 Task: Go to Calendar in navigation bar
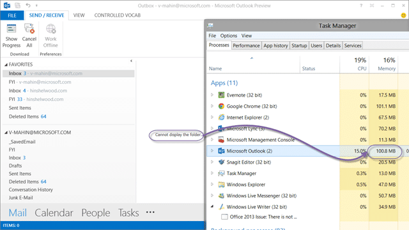tap(54, 213)
